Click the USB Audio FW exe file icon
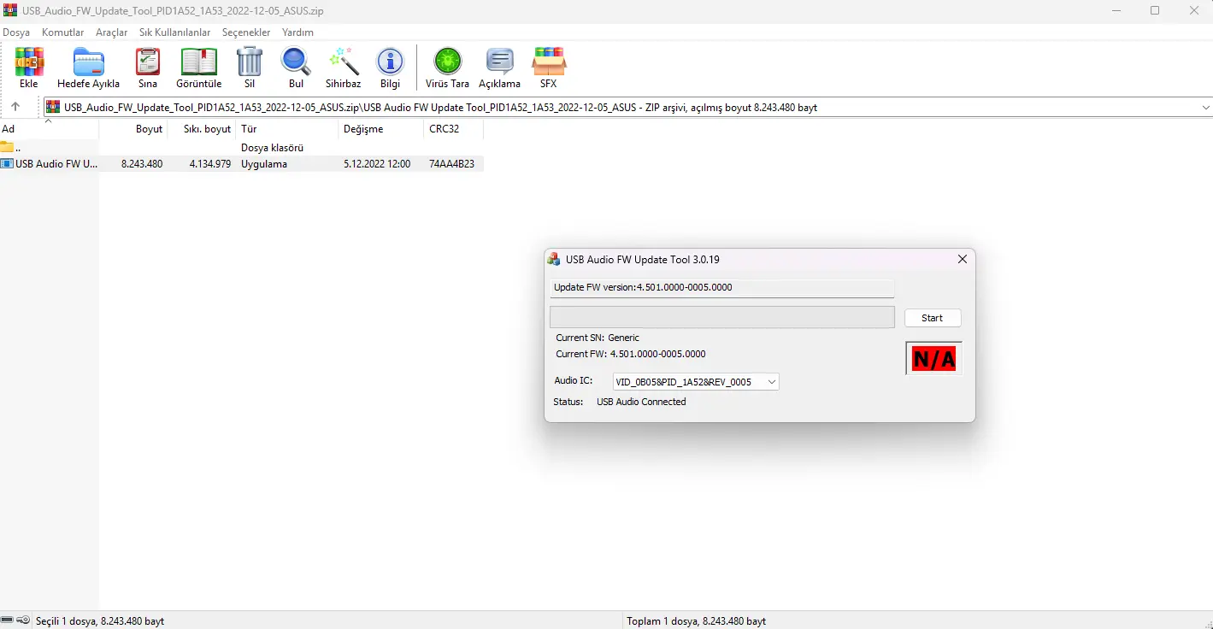 (x=7, y=163)
